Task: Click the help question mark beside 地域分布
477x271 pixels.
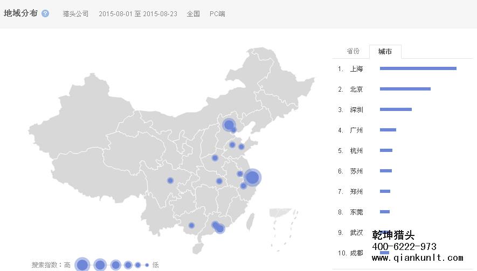Action: coord(45,13)
